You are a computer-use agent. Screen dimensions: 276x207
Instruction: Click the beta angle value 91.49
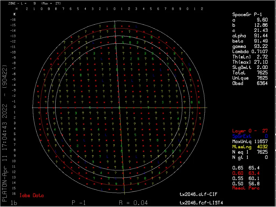(261, 41)
